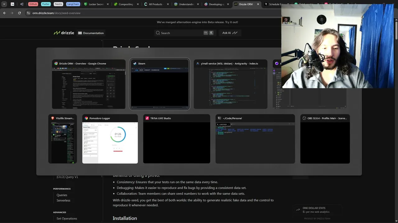Open the OBS 32.0.4 window thumbnail
Screen dimensions: 398x223
[325, 139]
